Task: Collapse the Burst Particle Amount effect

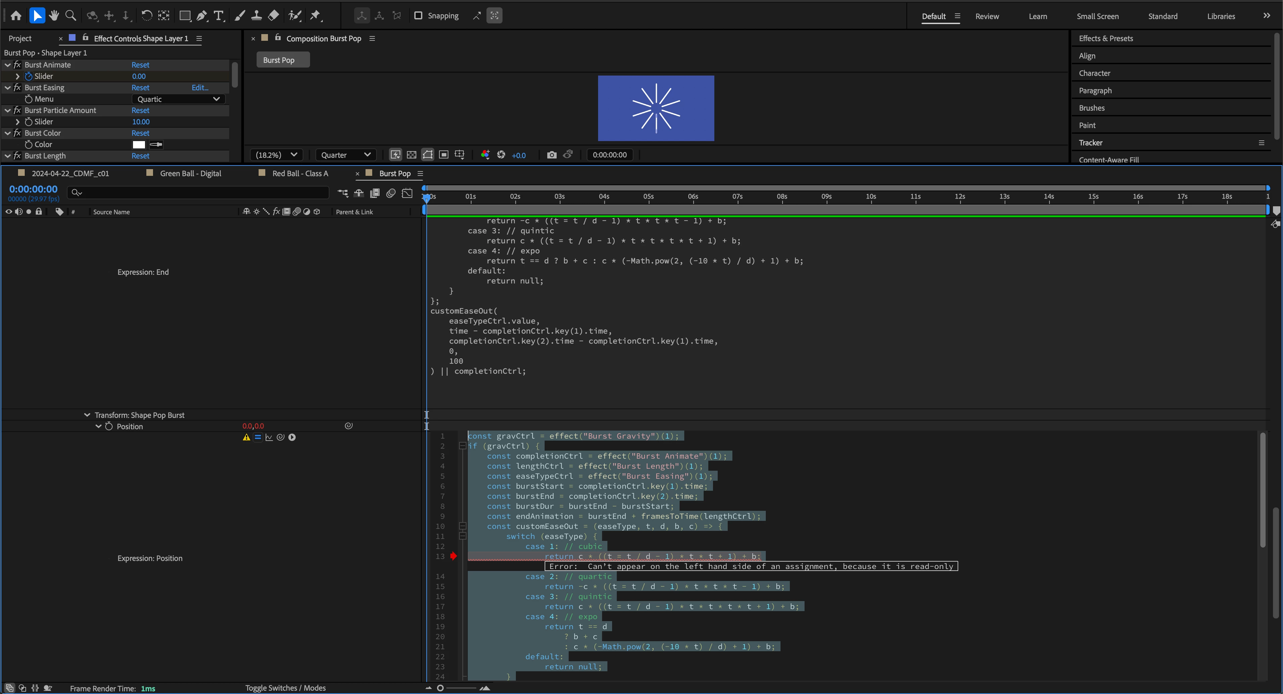Action: (x=7, y=111)
